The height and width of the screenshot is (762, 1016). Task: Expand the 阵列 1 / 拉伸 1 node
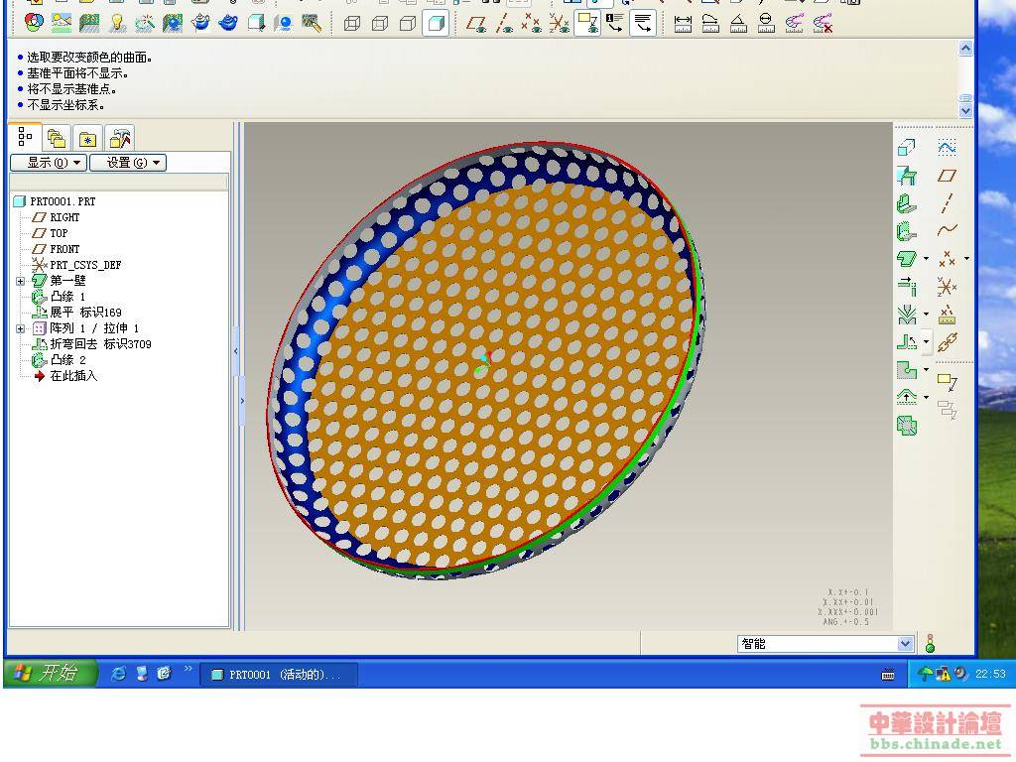point(20,328)
